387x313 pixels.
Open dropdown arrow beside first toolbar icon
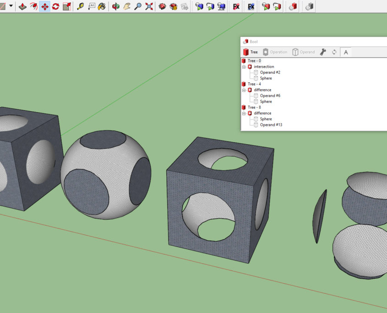11,6
